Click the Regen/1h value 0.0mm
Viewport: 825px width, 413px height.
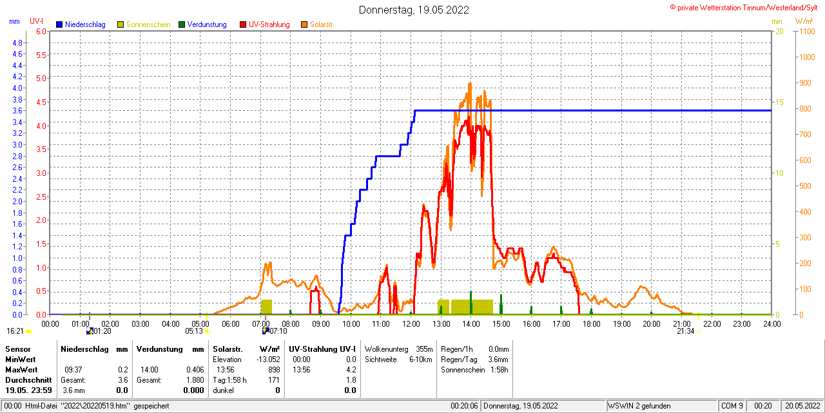(x=498, y=349)
